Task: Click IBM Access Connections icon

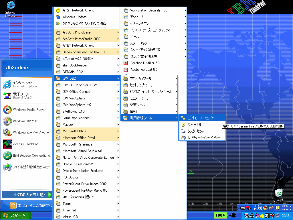Action: [7, 156]
